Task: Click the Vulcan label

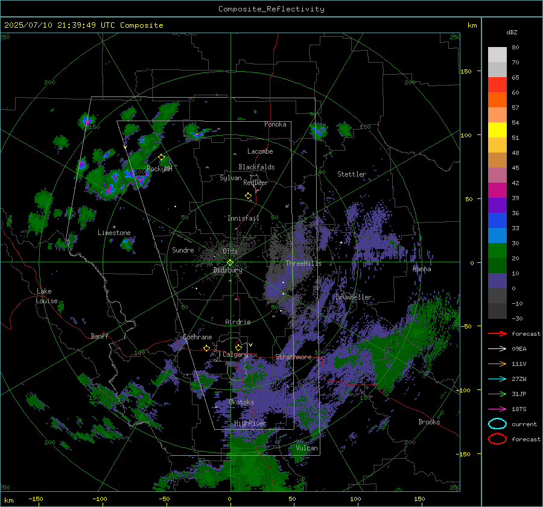Action: pyautogui.click(x=306, y=448)
